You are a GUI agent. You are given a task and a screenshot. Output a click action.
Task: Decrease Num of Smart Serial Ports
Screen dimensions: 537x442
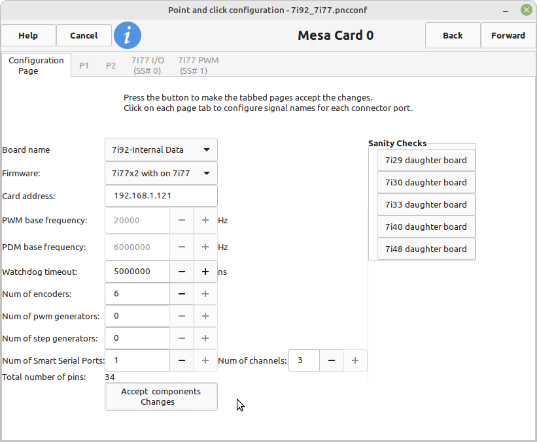pos(182,360)
